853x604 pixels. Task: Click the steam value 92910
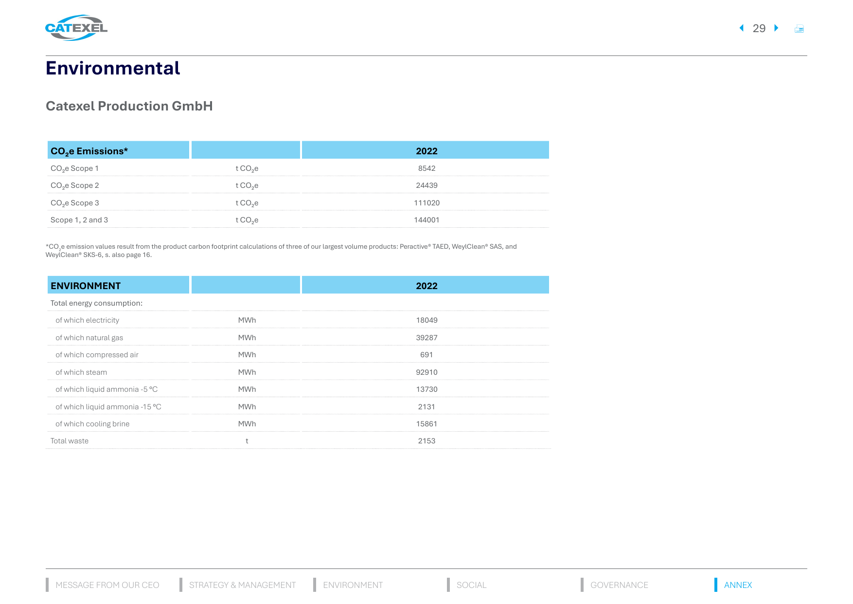426,372
